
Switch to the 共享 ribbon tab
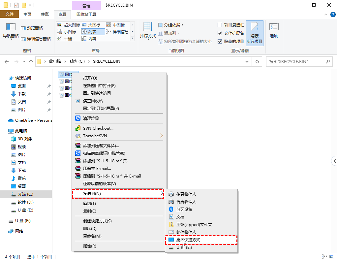point(45,14)
